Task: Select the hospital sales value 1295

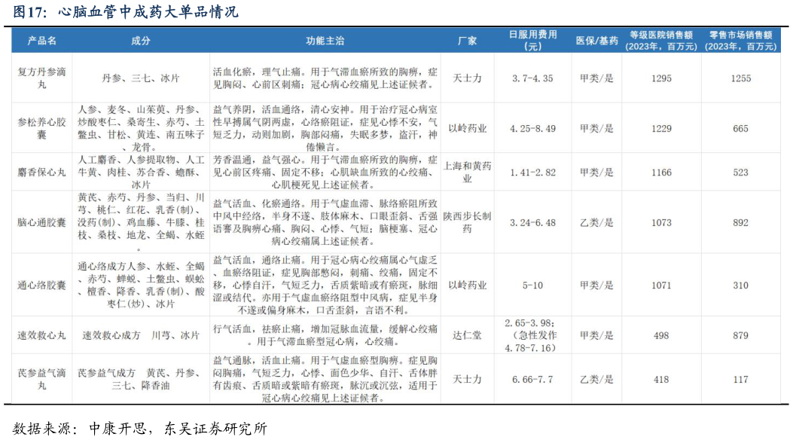Action: point(661,78)
